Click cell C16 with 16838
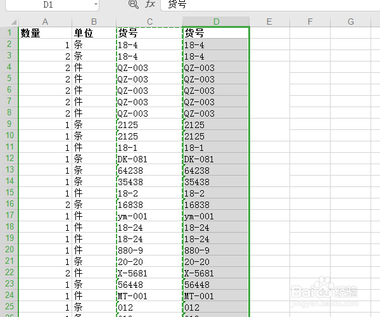Image resolution: width=380 pixels, height=317 pixels. [x=149, y=204]
